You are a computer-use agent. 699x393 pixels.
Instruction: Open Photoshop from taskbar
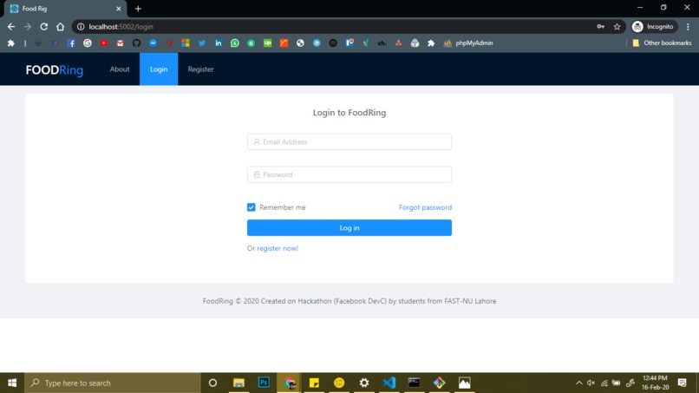(264, 383)
